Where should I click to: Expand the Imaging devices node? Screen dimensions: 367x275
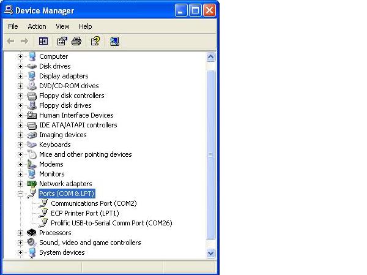click(20, 135)
